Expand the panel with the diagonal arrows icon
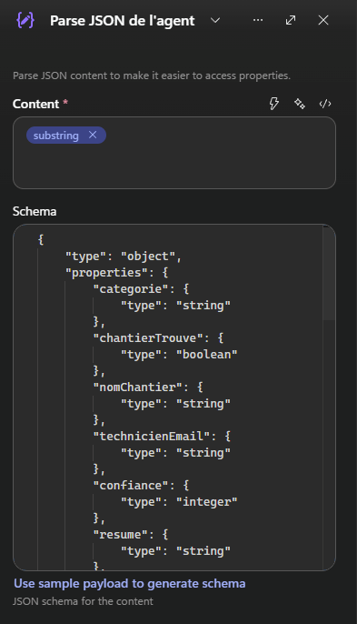The image size is (357, 624). point(291,20)
